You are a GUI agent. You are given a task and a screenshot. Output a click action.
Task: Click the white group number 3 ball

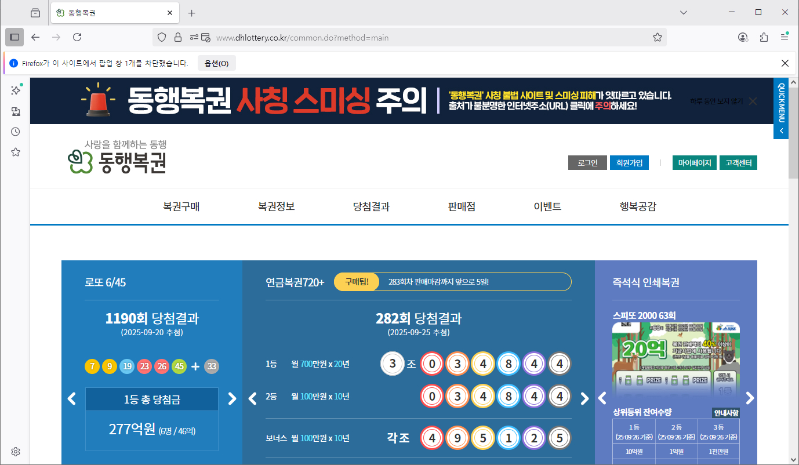tap(393, 364)
